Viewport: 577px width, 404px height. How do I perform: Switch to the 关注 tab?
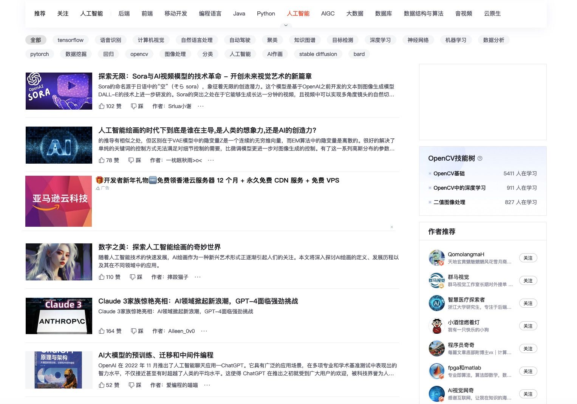click(x=63, y=14)
